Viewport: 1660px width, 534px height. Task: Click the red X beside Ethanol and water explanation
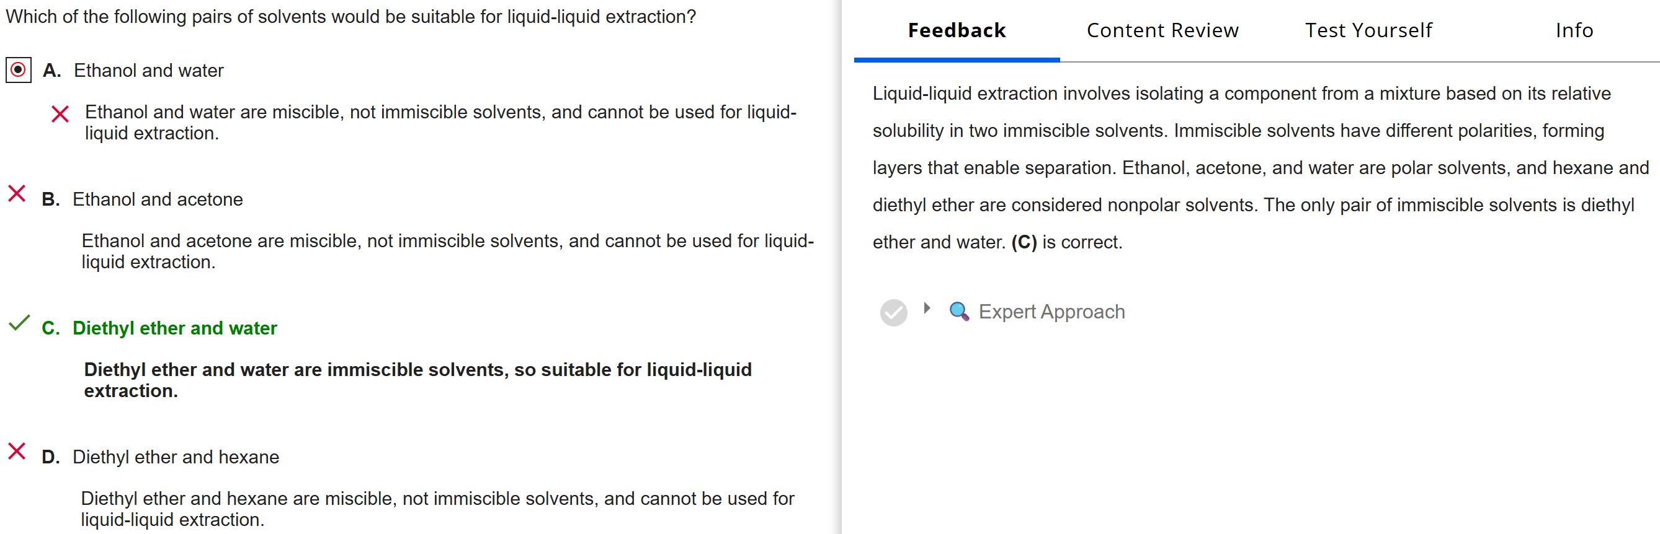tap(60, 115)
